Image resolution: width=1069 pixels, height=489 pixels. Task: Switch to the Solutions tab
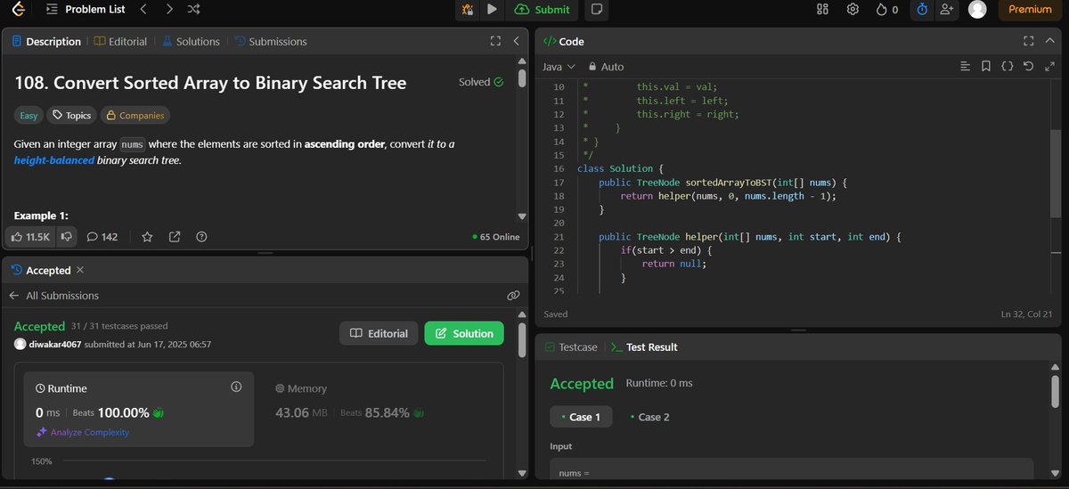(191, 41)
